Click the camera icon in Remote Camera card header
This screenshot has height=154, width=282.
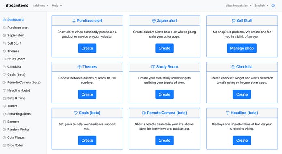[144, 113]
